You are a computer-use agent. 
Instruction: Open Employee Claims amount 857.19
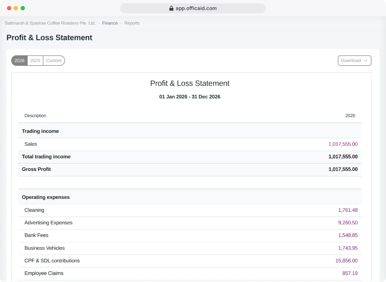coord(350,273)
